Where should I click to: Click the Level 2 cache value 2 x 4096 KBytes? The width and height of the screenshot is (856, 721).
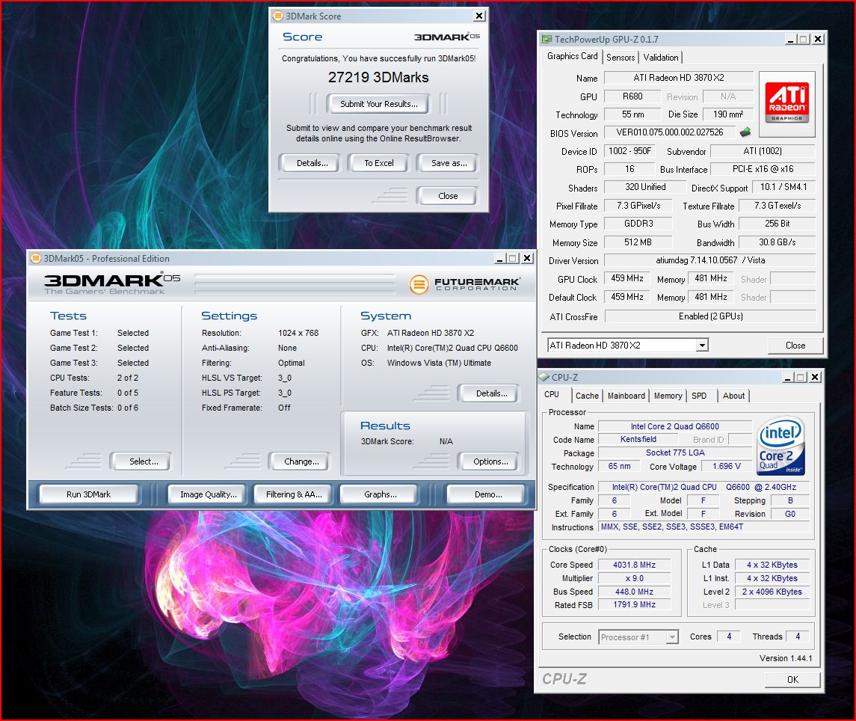tap(772, 592)
